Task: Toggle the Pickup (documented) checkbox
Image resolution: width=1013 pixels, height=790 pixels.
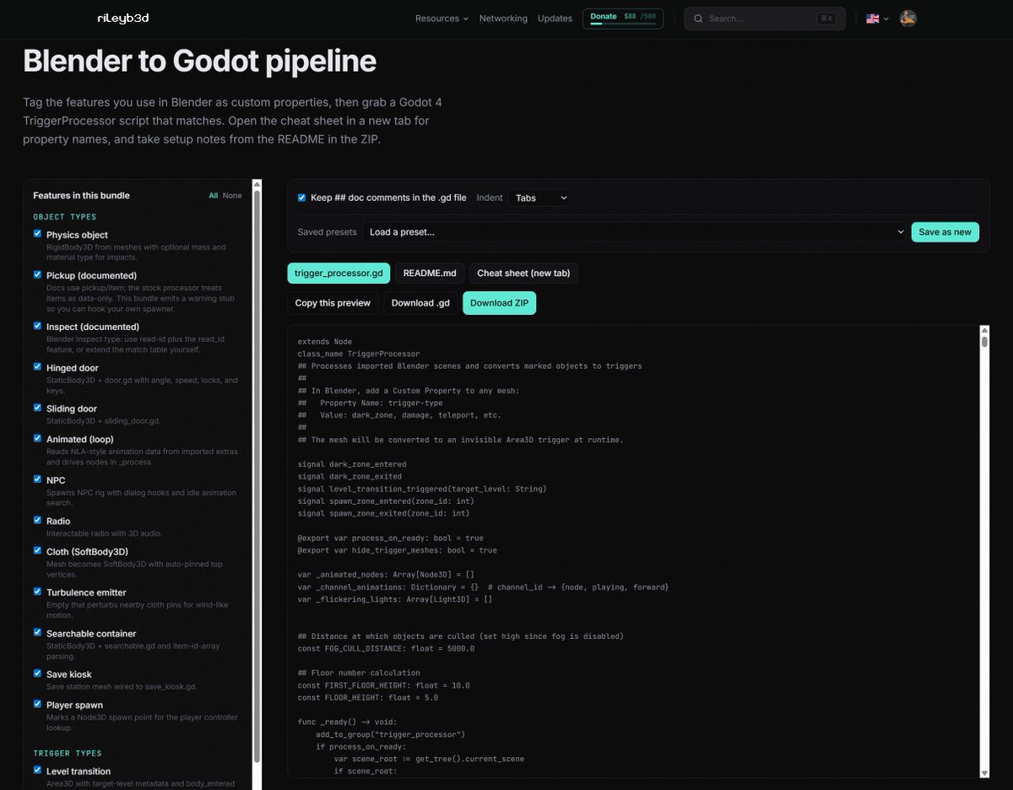Action: (37, 274)
